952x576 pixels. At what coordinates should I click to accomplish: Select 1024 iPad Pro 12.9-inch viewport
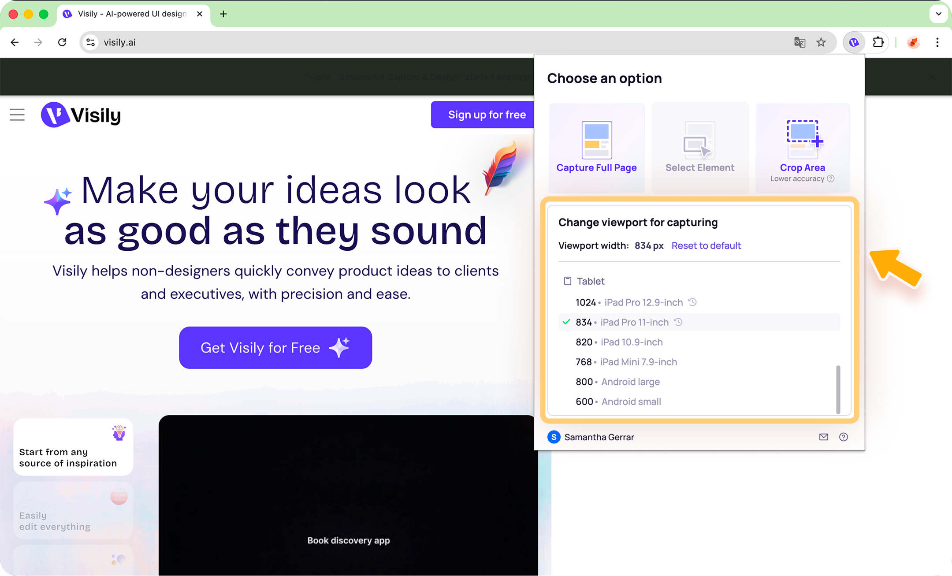point(699,302)
